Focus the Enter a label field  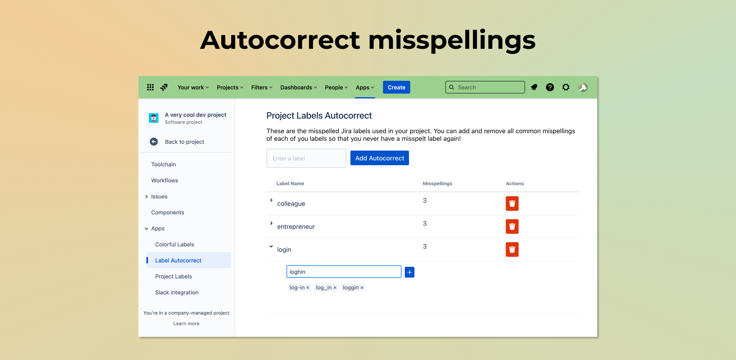pyautogui.click(x=306, y=158)
